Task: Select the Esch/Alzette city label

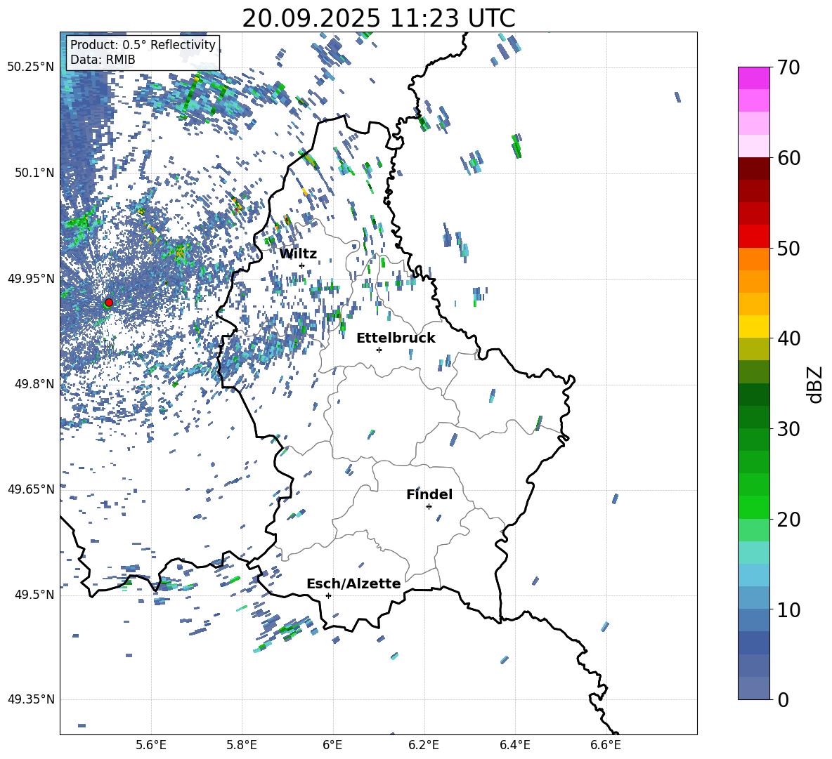Action: 353,583
